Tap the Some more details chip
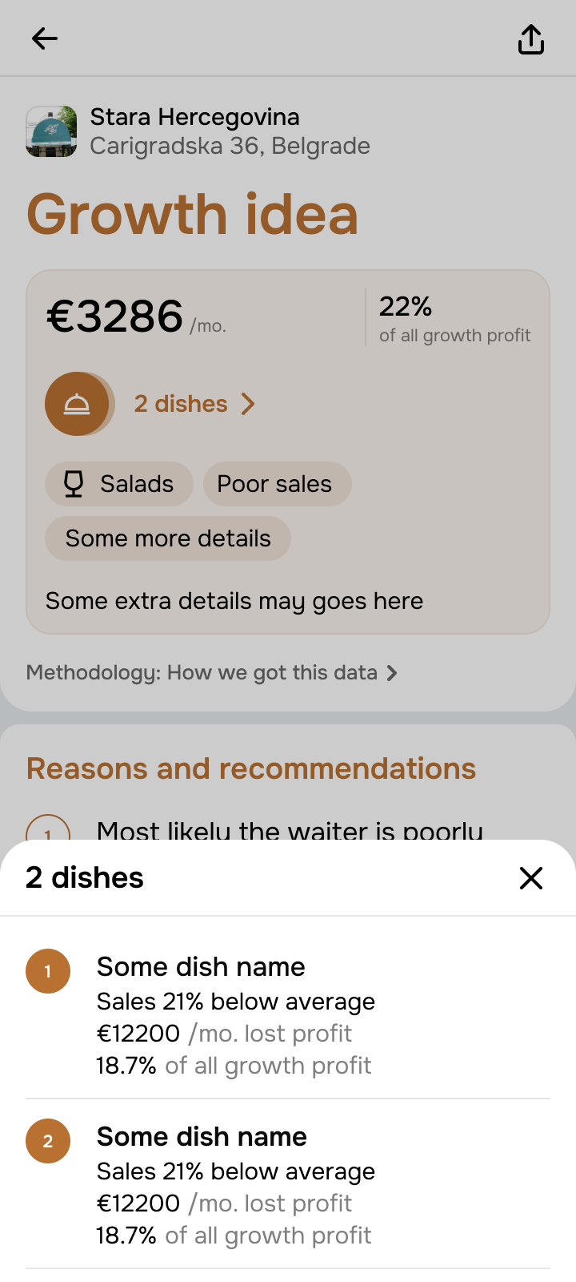The image size is (576, 1282). coord(168,538)
